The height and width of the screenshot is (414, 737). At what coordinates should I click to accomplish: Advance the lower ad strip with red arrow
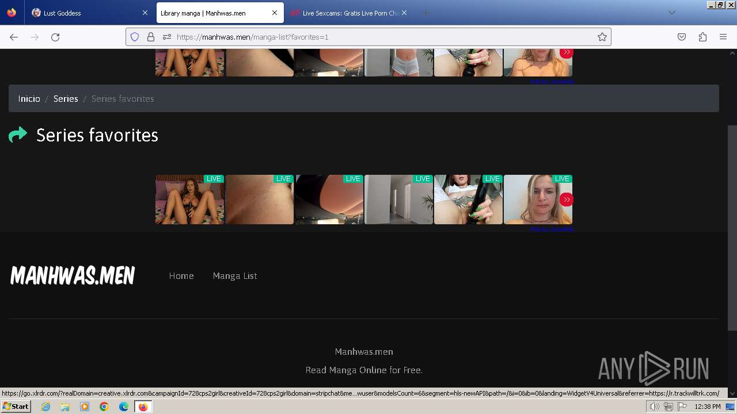pyautogui.click(x=567, y=200)
